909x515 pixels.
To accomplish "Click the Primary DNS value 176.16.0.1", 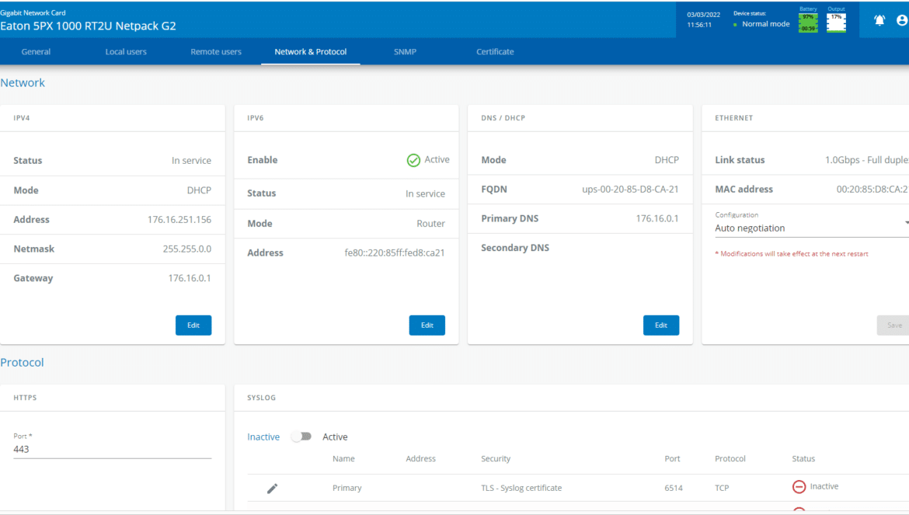I will point(656,218).
